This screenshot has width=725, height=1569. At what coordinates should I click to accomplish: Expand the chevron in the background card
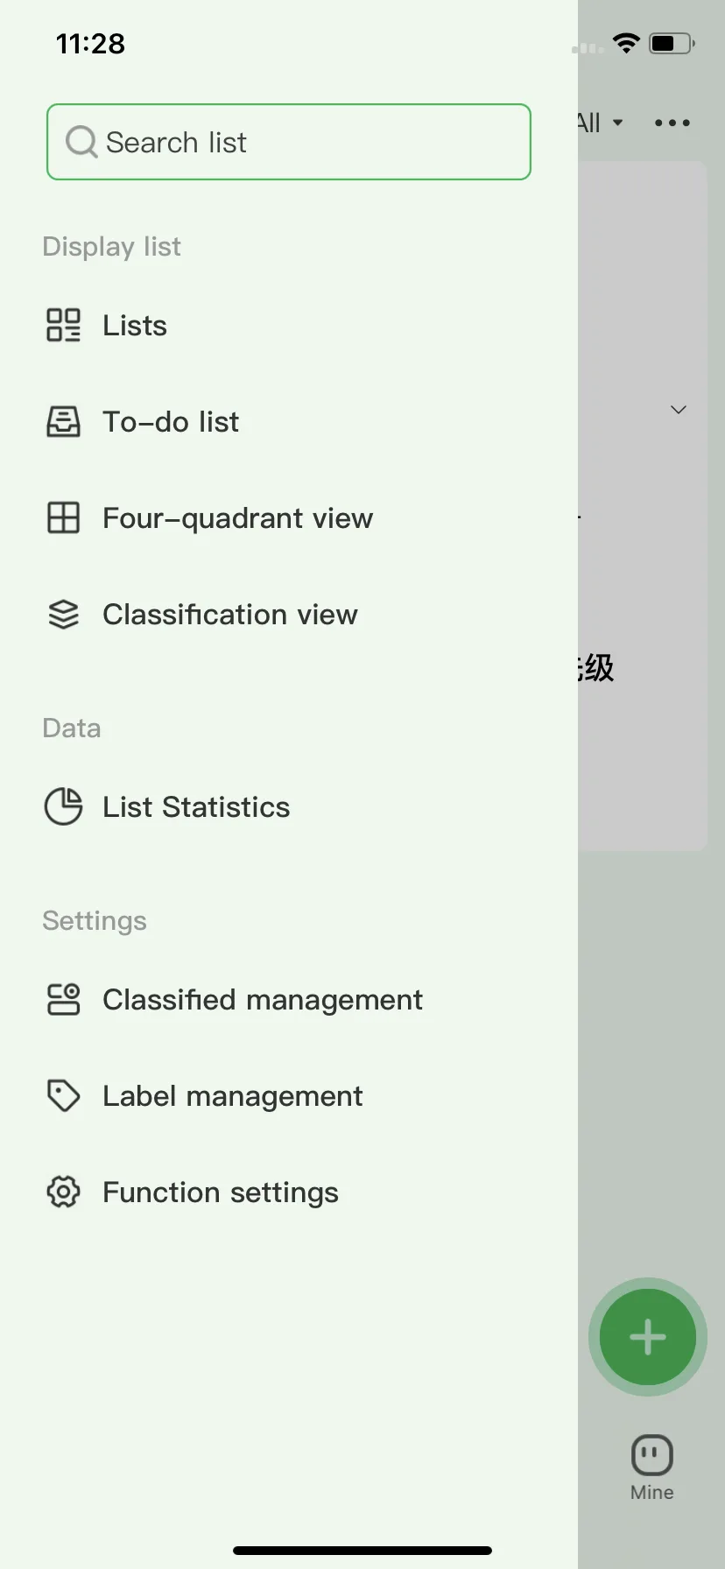coord(679,409)
